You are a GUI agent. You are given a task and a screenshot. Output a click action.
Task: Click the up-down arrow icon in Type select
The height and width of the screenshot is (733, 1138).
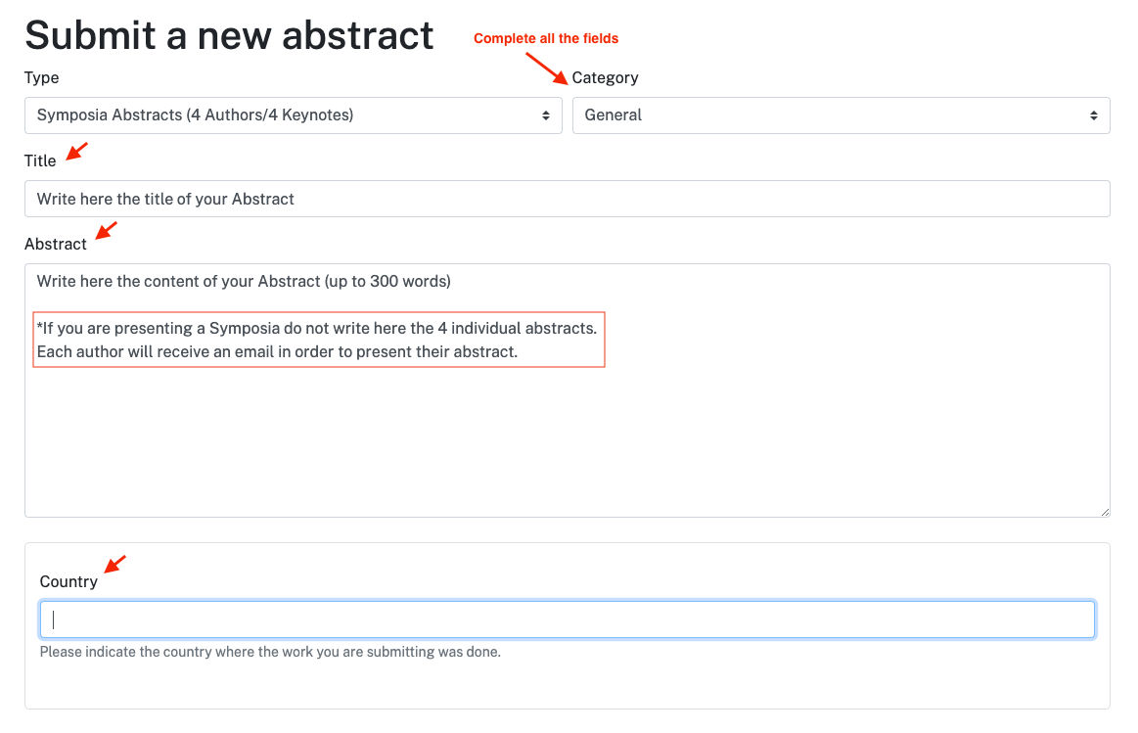click(546, 115)
